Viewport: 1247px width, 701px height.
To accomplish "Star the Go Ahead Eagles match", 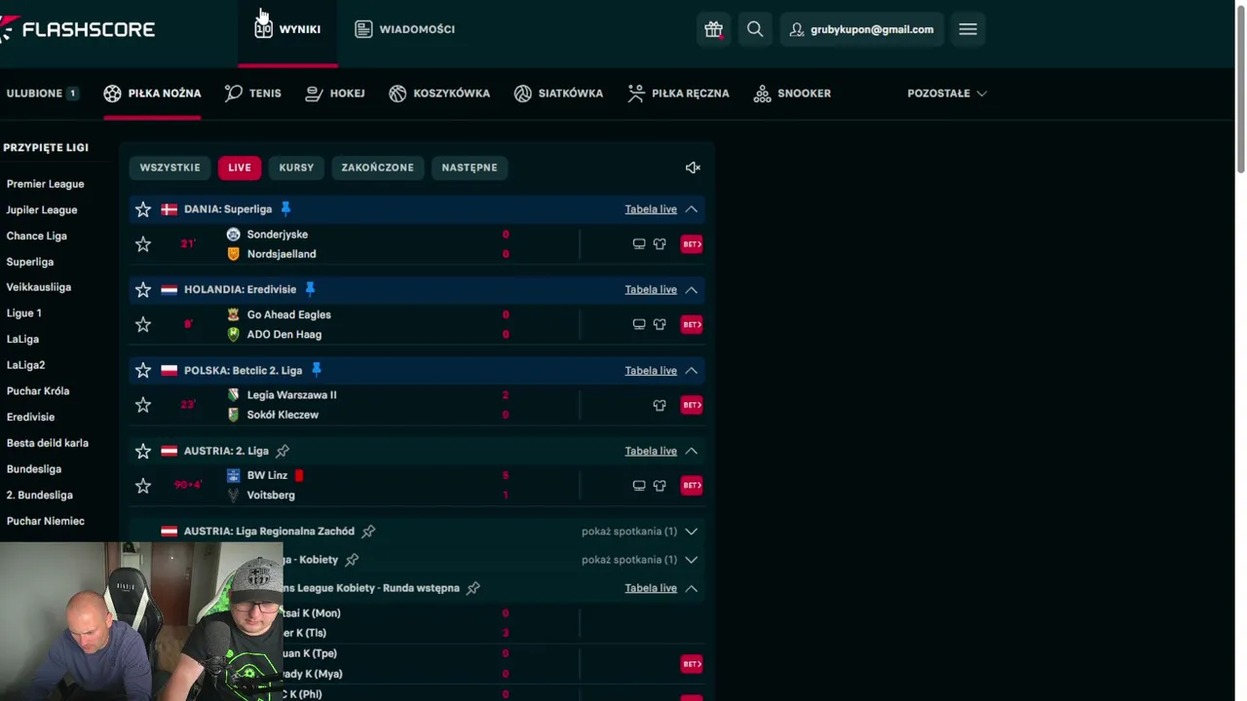I will click(x=143, y=324).
